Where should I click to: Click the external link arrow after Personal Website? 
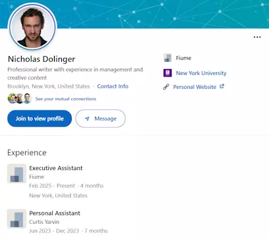[222, 86]
